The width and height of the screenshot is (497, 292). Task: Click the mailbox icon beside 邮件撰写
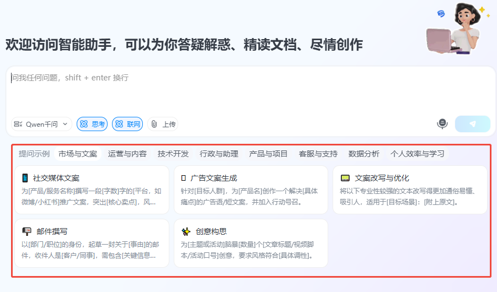click(x=26, y=231)
